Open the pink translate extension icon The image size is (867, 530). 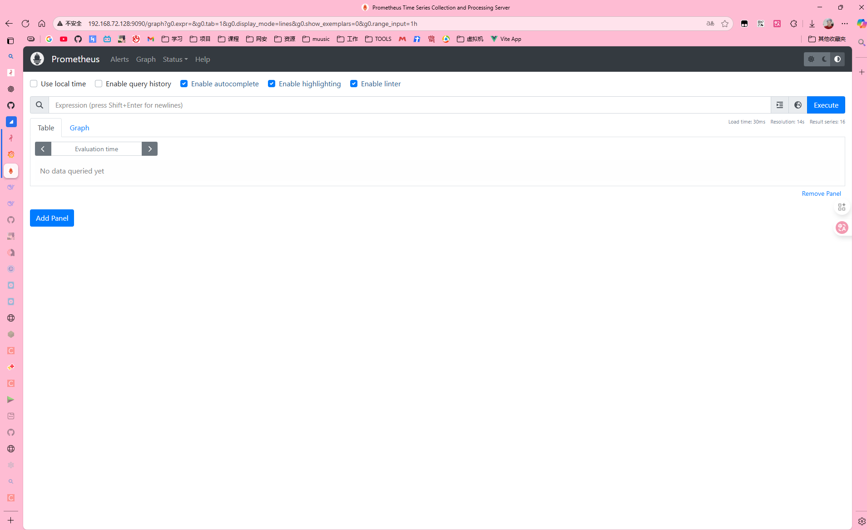pyautogui.click(x=777, y=24)
